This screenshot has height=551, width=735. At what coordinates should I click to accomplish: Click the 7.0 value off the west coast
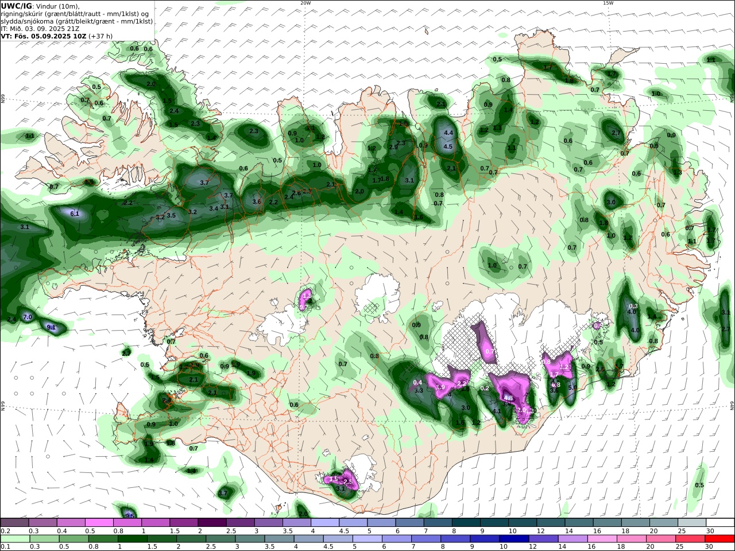(x=27, y=317)
